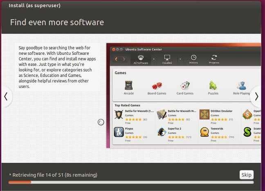Click the 'DOSBox Emulator' title text
The height and width of the screenshot is (191, 265).
pyautogui.click(x=221, y=111)
